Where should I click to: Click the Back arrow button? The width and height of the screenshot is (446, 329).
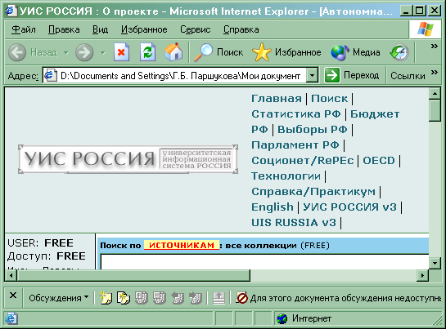[17, 52]
